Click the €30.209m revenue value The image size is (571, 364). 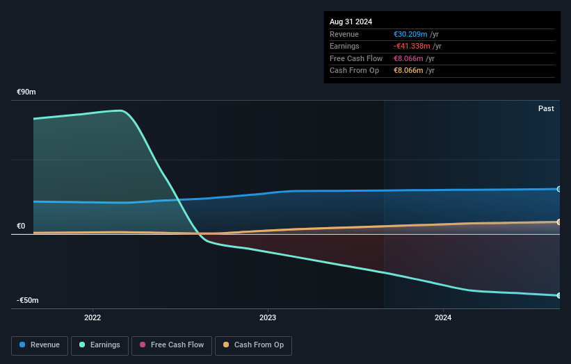coord(410,34)
